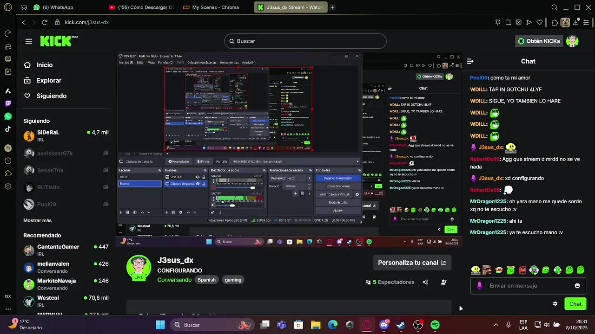Click the heart bookmark icon in address bar
The width and height of the screenshot is (595, 334).
pyautogui.click(x=540, y=22)
